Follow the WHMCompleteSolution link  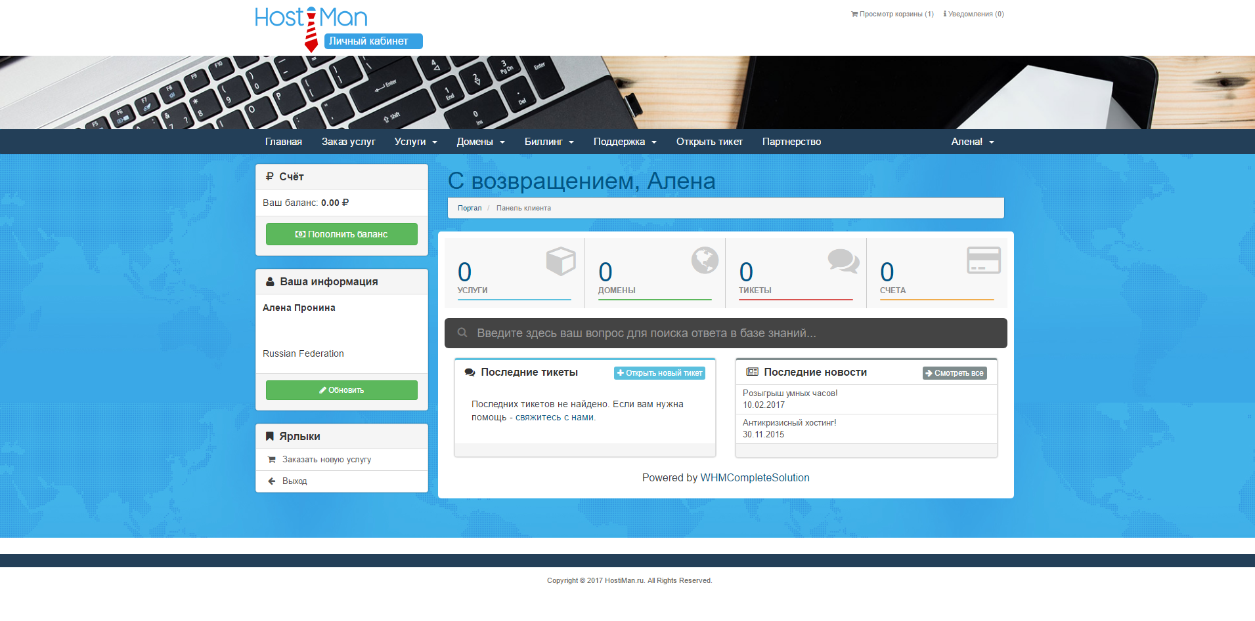click(755, 478)
